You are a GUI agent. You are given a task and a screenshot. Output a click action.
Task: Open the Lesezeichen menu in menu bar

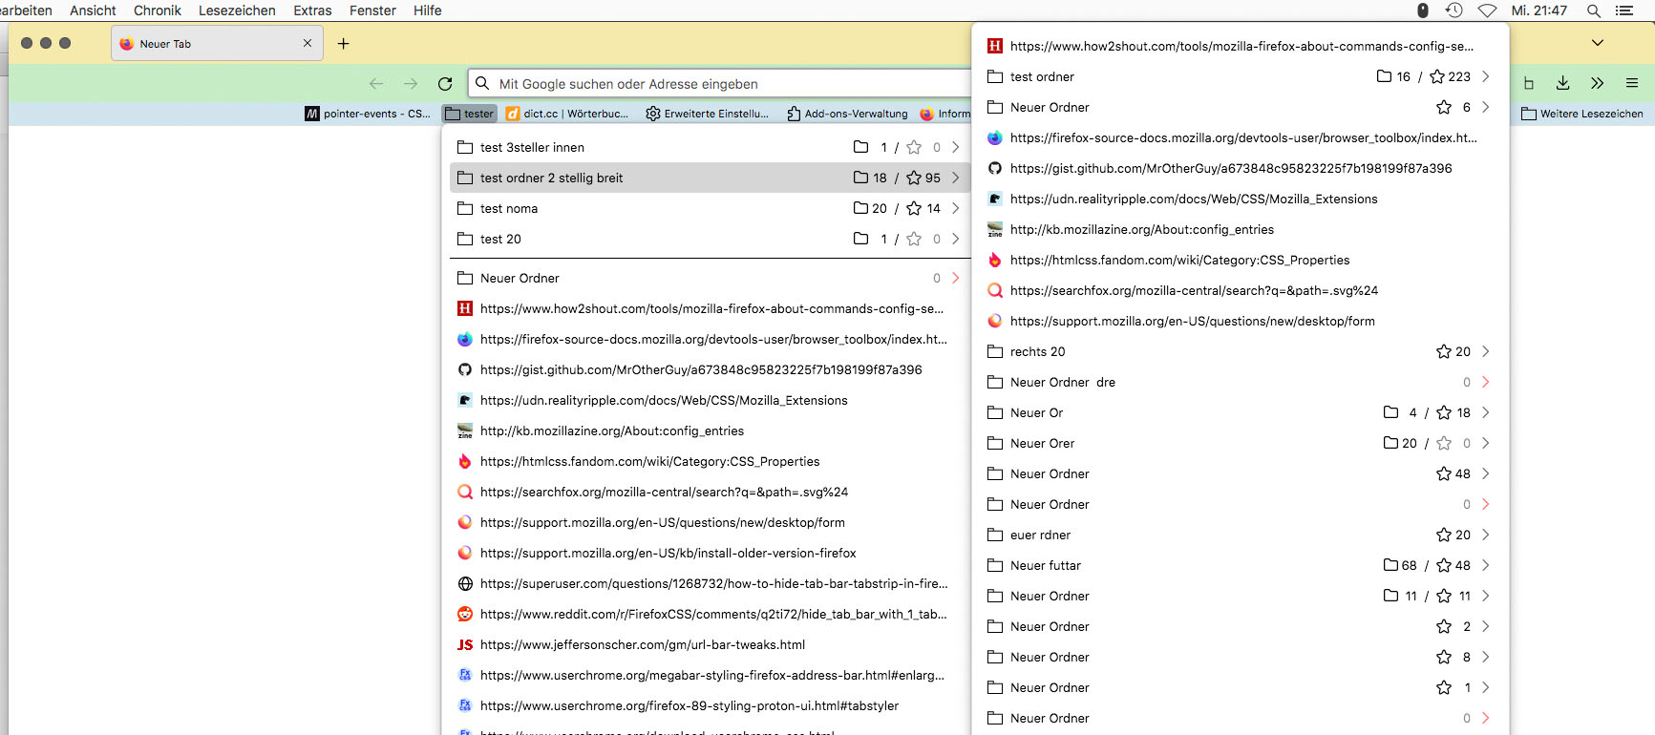coord(237,10)
